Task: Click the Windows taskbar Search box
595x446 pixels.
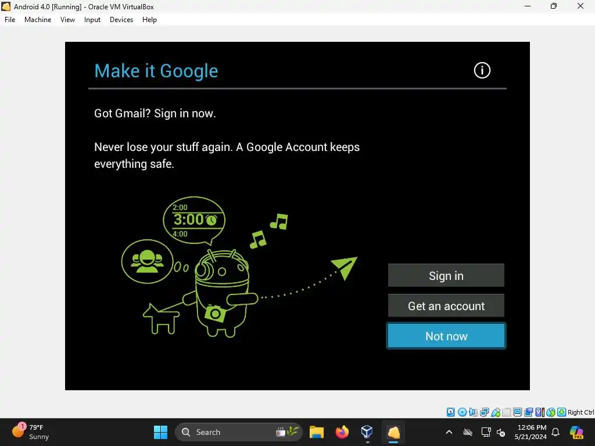Action: click(x=239, y=432)
